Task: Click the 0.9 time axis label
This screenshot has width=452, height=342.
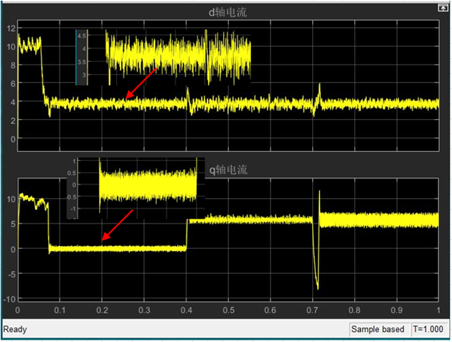Action: click(x=397, y=310)
